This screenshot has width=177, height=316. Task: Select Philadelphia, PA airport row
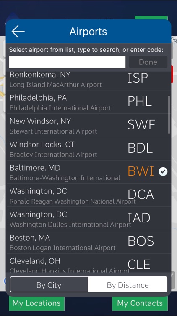88,102
